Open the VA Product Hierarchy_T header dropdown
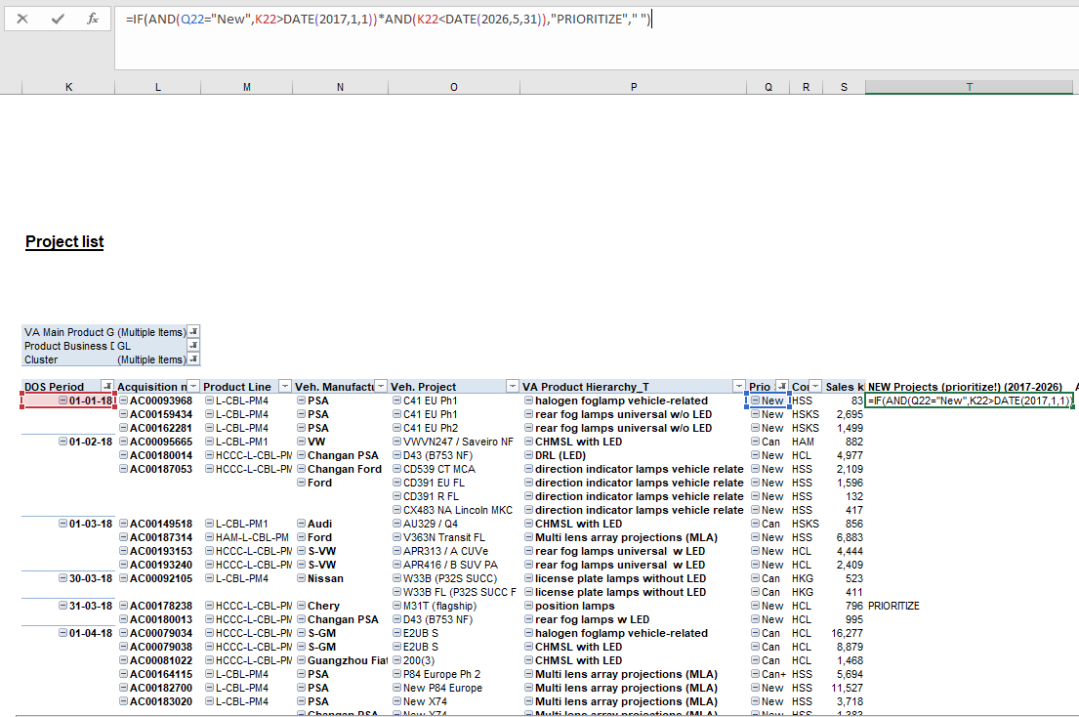 pos(738,386)
